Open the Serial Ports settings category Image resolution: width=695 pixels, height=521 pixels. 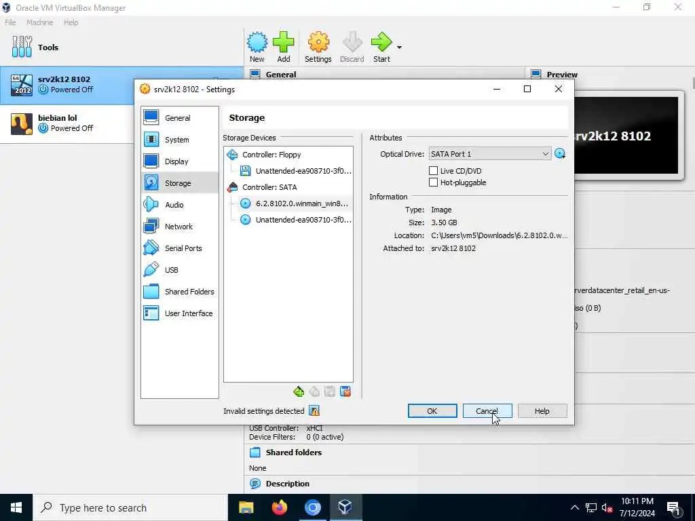(179, 248)
